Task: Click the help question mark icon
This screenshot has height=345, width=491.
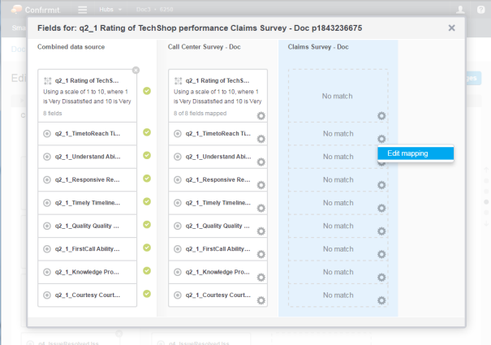Action: (x=480, y=10)
